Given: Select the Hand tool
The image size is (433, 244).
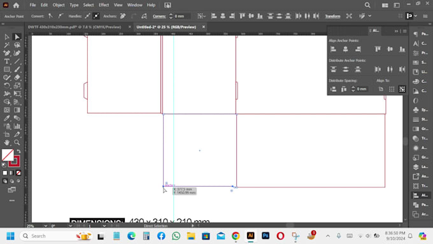Looking at the screenshot, I should pos(7,143).
